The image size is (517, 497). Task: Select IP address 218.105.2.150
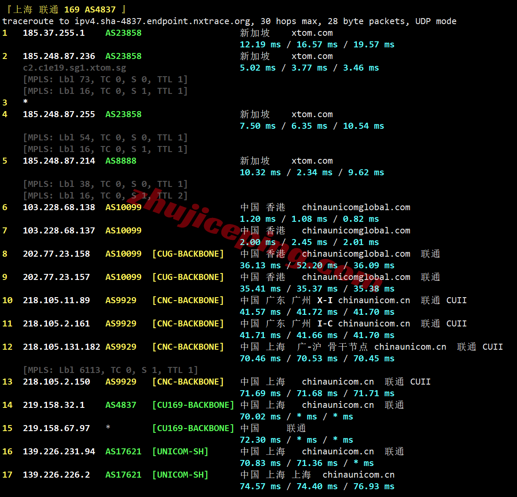(56, 382)
